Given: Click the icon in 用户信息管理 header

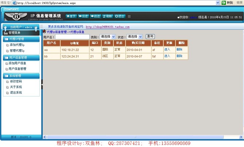Looking at the screenshot, I should click(7, 58).
